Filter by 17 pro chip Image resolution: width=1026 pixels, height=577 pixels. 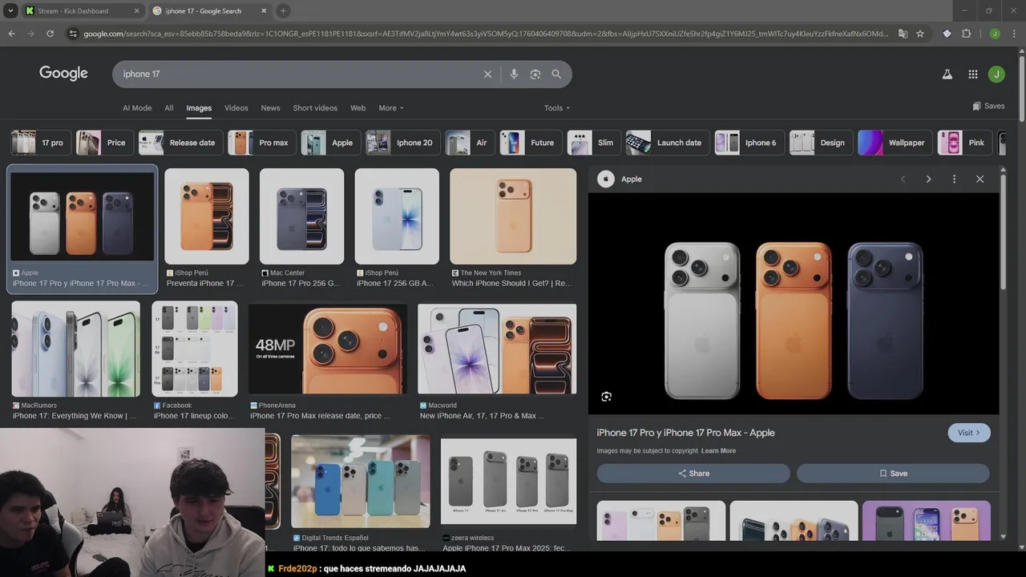point(41,143)
